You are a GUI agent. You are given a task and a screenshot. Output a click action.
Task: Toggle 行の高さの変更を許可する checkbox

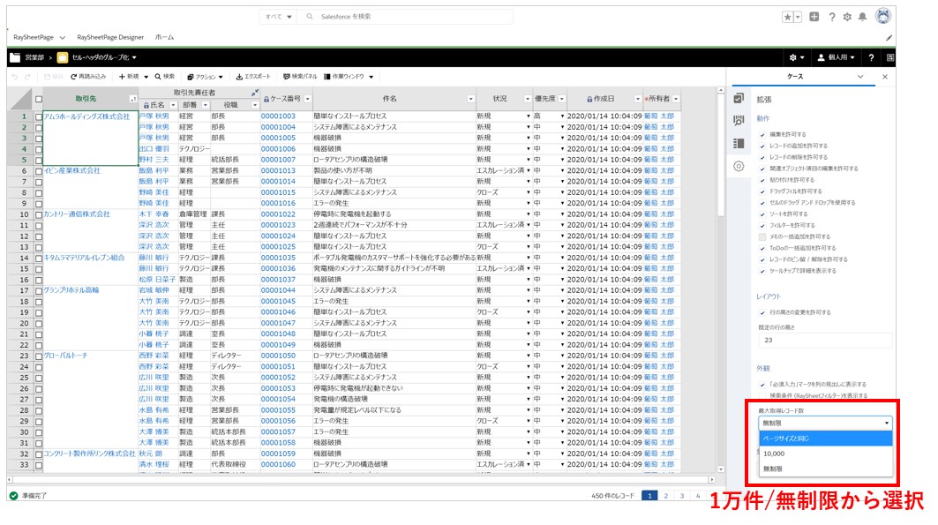pyautogui.click(x=762, y=312)
